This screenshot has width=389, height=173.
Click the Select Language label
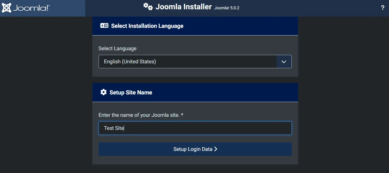pyautogui.click(x=117, y=49)
